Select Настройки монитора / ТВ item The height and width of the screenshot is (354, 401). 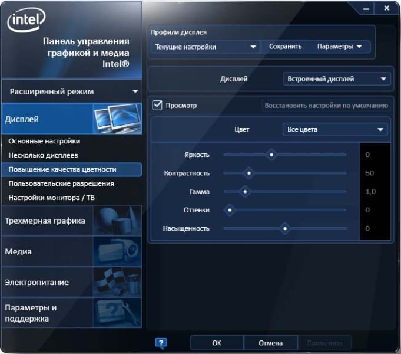[x=52, y=198]
